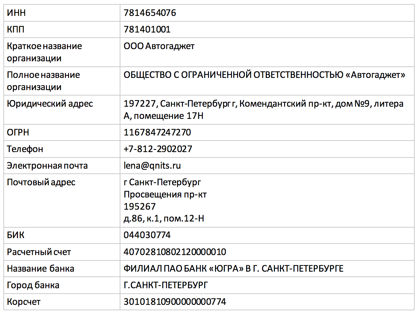418x315 pixels.
Task: Click the Просвещения пр-кт address line
Action: 165,194
